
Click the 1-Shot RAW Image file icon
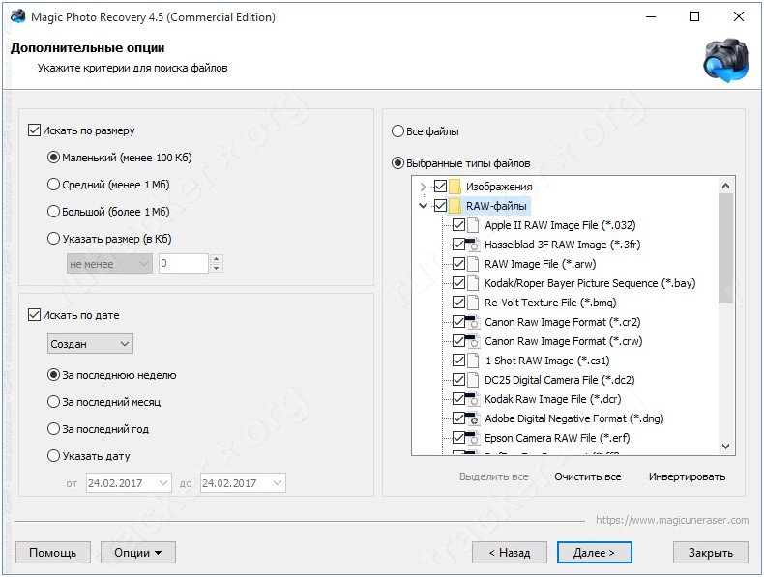(473, 361)
